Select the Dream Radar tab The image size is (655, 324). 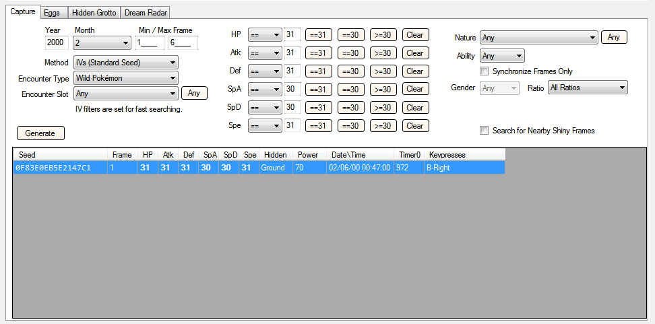(146, 13)
